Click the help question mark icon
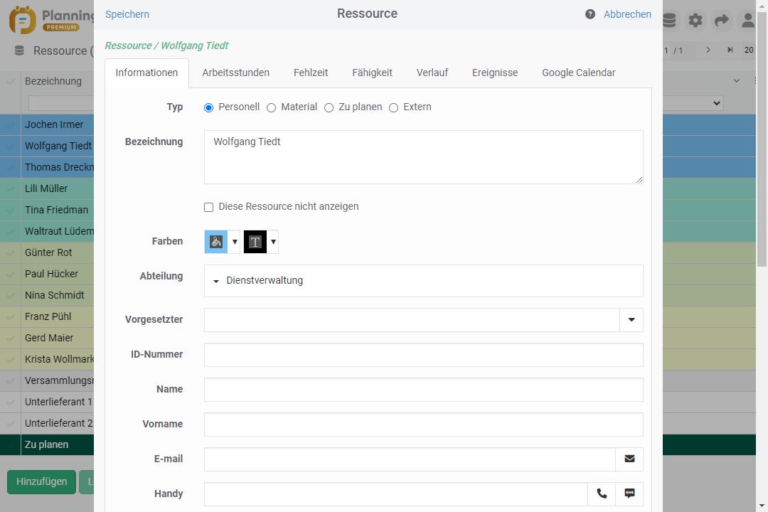The width and height of the screenshot is (768, 512). pos(590,14)
